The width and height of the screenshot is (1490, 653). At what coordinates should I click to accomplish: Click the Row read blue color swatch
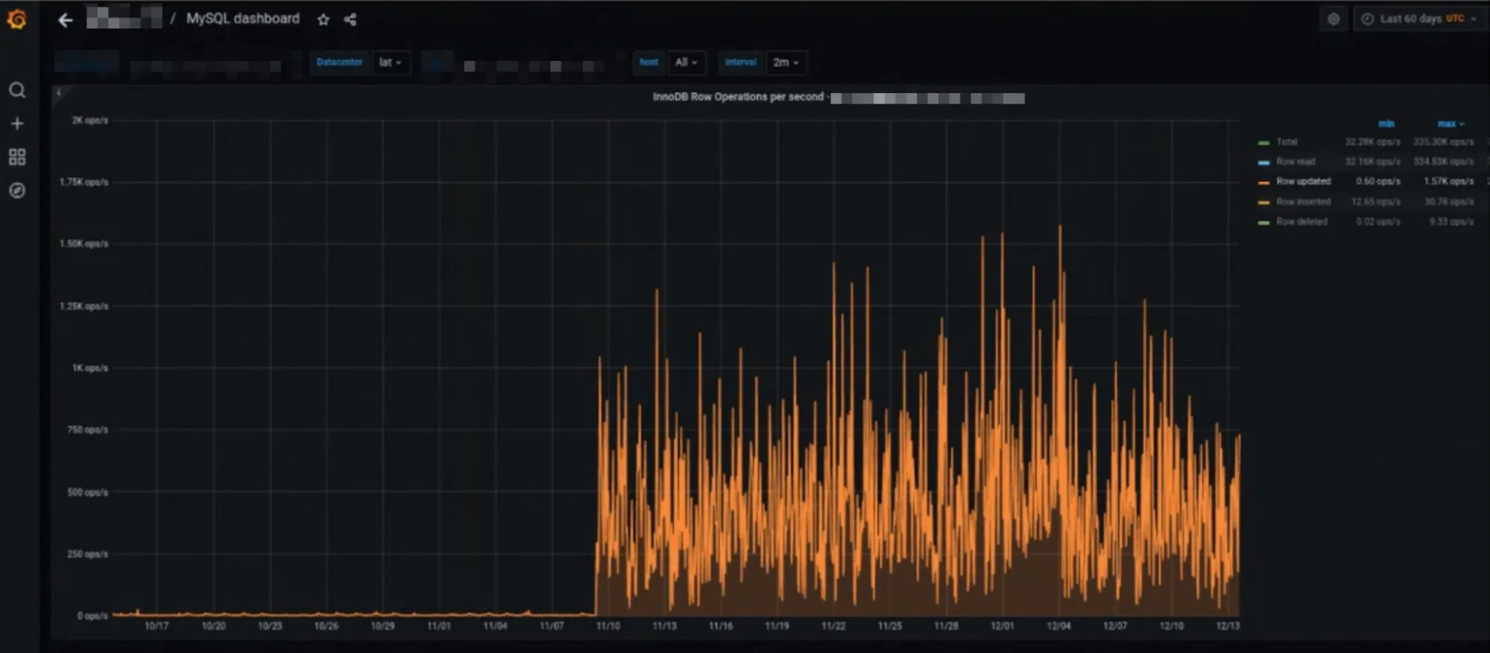[1263, 162]
